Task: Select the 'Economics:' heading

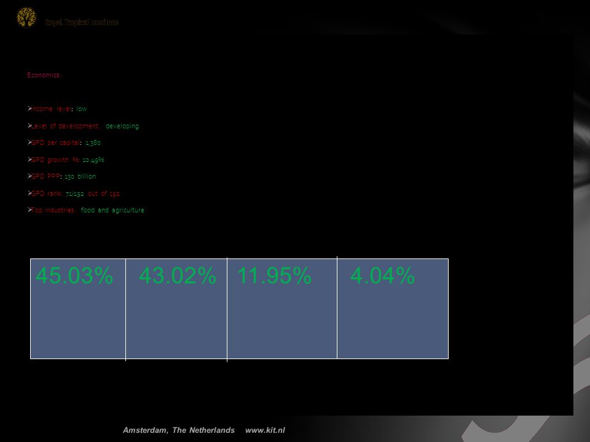Action: pyautogui.click(x=44, y=75)
